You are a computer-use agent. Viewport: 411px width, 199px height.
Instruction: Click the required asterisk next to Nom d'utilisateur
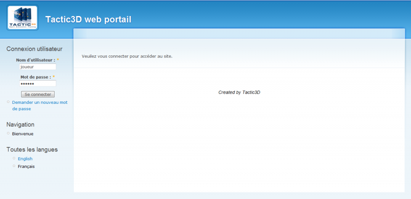(58, 60)
